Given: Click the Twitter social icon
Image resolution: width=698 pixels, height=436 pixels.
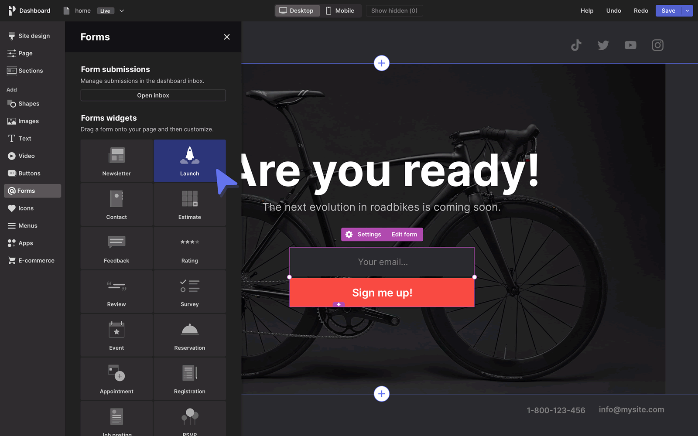Looking at the screenshot, I should [x=603, y=45].
